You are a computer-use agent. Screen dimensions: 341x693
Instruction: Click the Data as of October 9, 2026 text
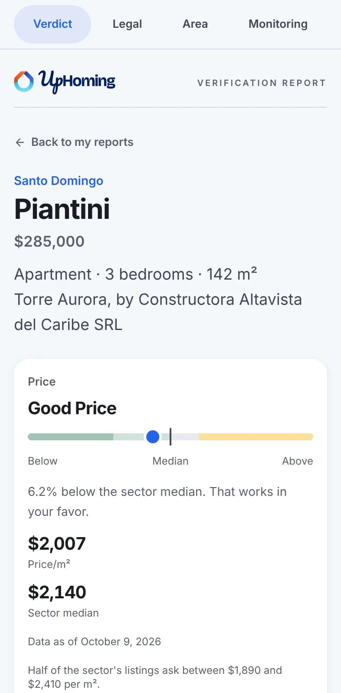pyautogui.click(x=95, y=642)
